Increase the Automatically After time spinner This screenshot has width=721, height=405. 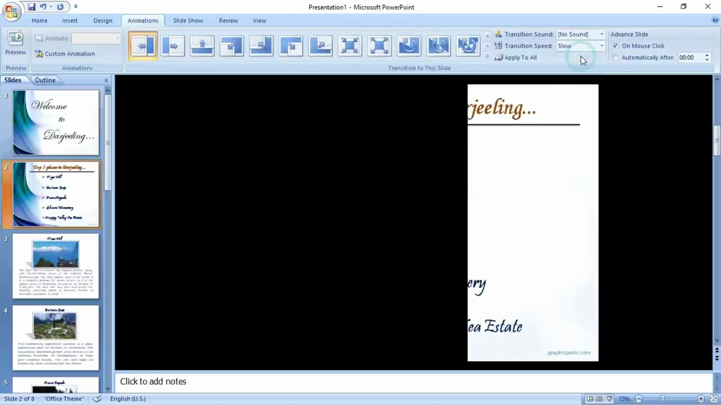tap(707, 55)
